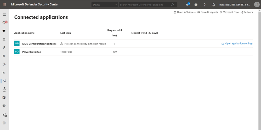Image resolution: width=261 pixels, height=130 pixels.
Task: Open the Settings gear in sidebar
Action: tap(4, 123)
